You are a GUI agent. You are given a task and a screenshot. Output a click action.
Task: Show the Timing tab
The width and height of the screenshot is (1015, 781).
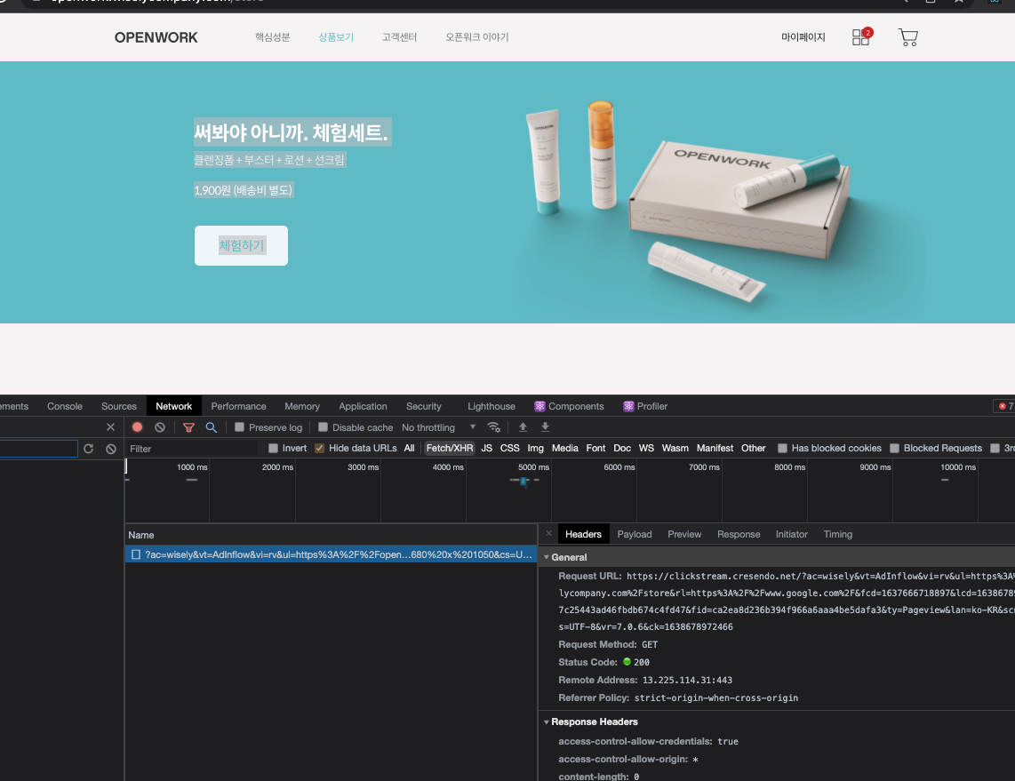click(x=837, y=534)
